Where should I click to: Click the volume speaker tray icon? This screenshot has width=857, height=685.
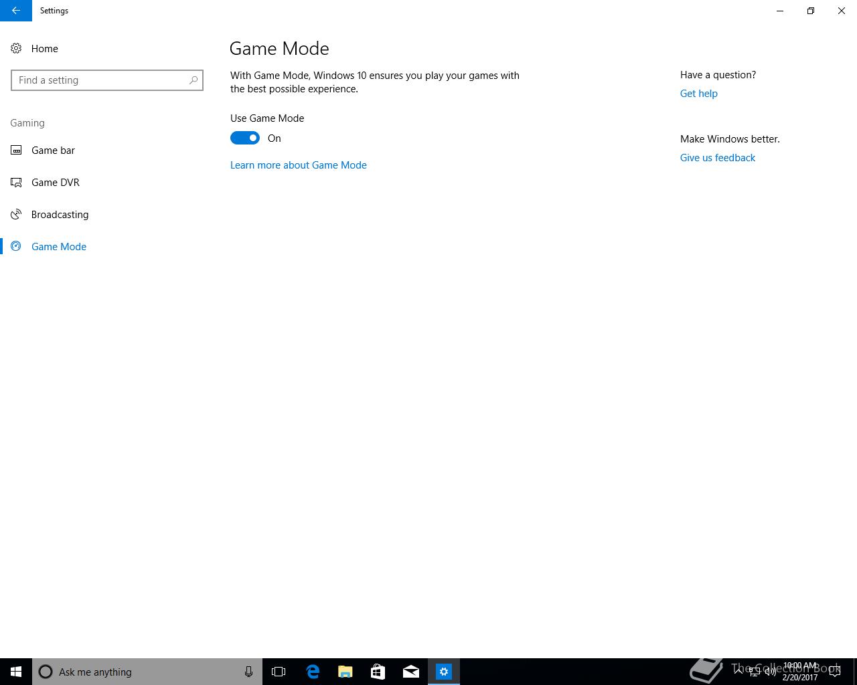tap(771, 672)
